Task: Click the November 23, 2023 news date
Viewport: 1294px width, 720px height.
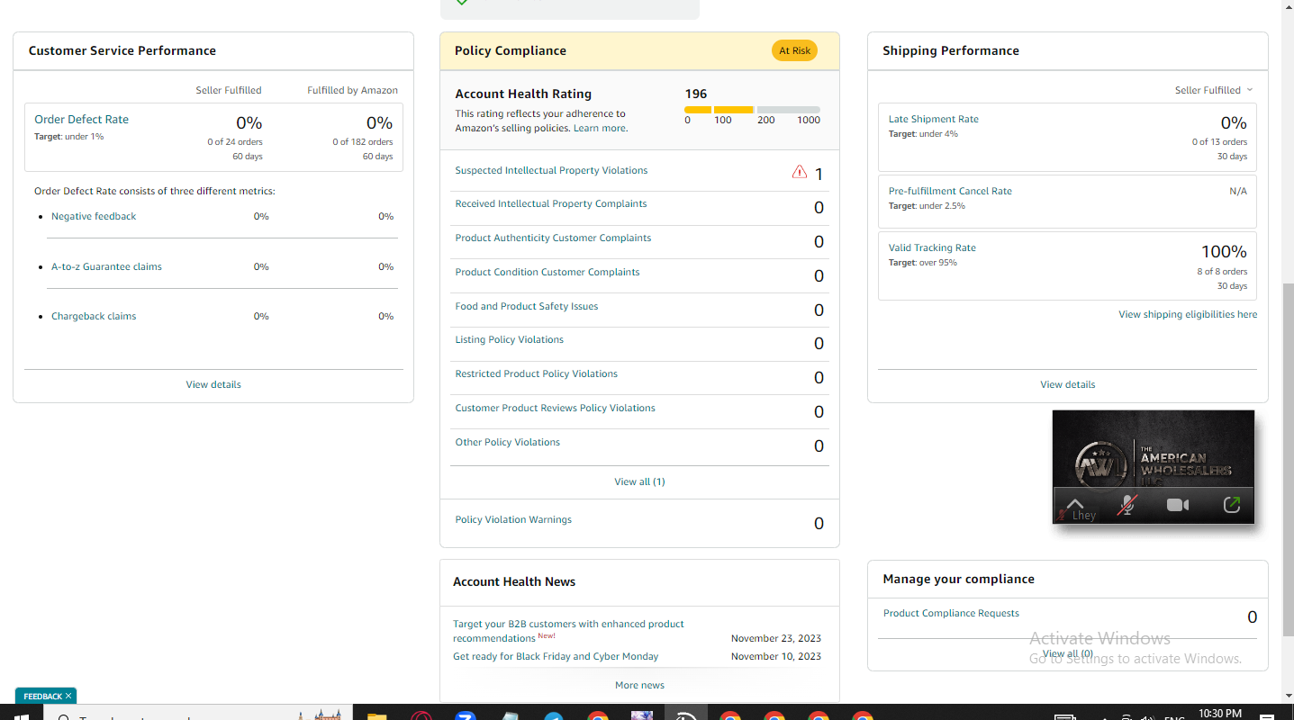Action: click(776, 638)
